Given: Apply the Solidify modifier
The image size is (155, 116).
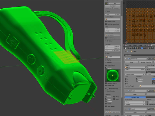Looking at the screenshot, I should pos(135,113).
